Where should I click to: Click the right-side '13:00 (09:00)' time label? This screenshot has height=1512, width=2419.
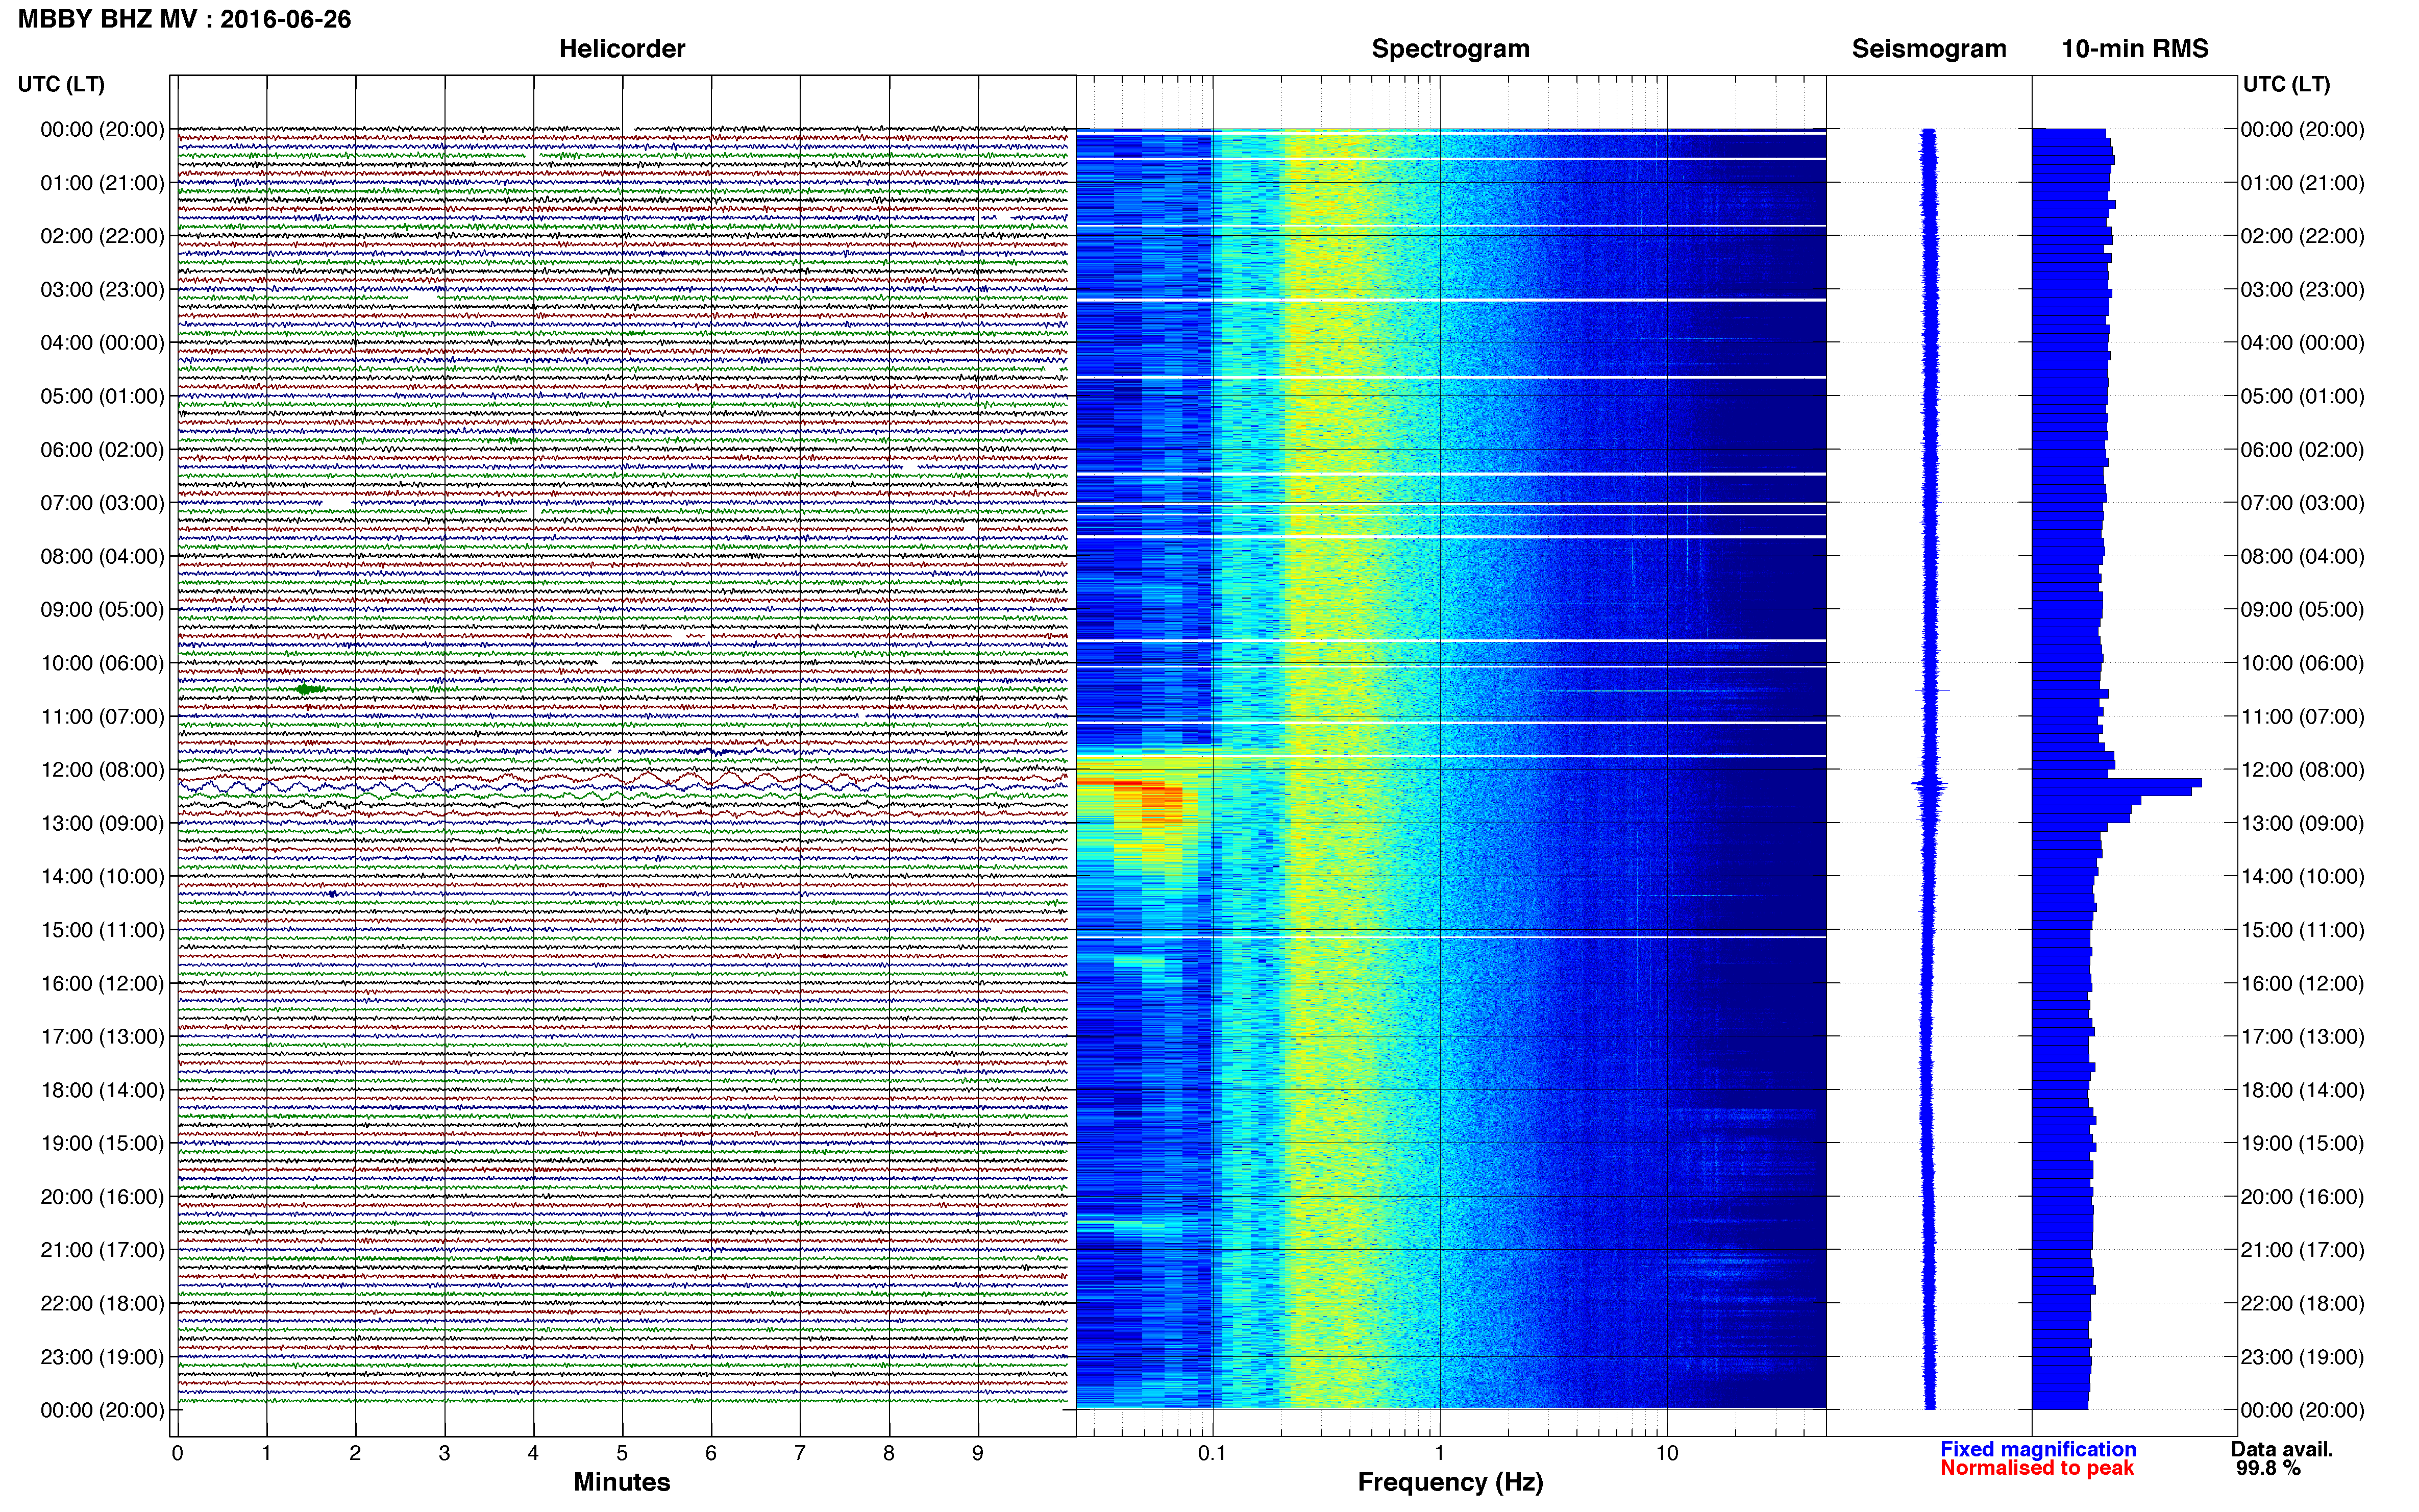(x=2302, y=823)
